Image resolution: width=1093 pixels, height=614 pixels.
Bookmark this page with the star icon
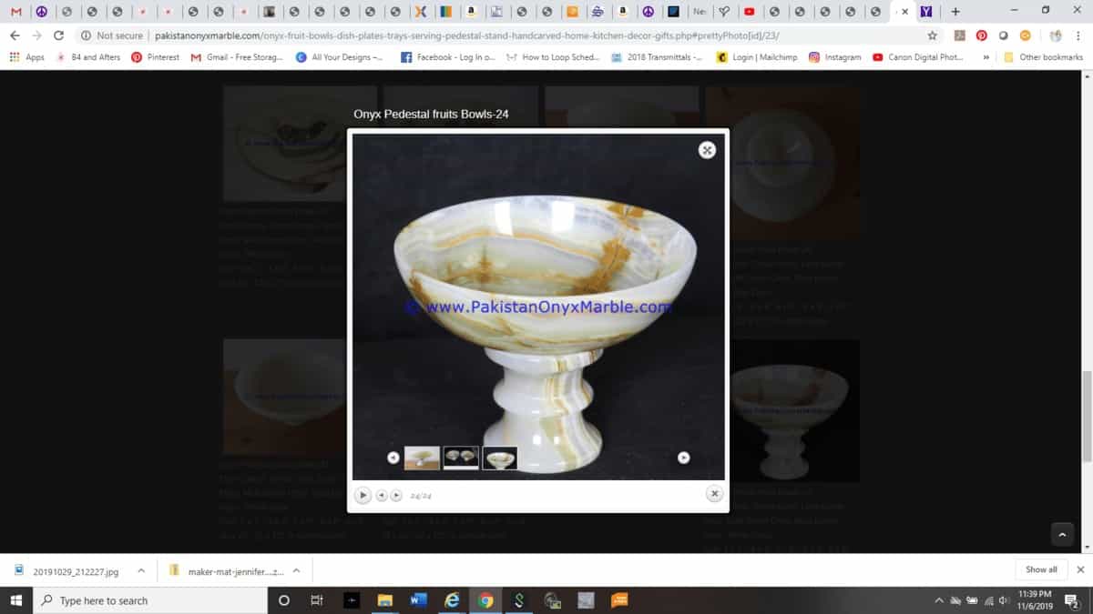click(x=932, y=35)
